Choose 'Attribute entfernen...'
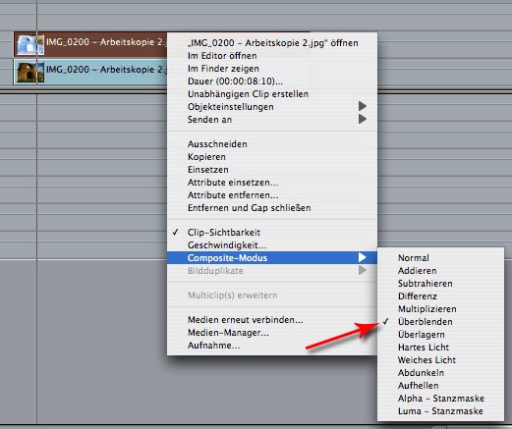The image size is (512, 429). [272, 195]
